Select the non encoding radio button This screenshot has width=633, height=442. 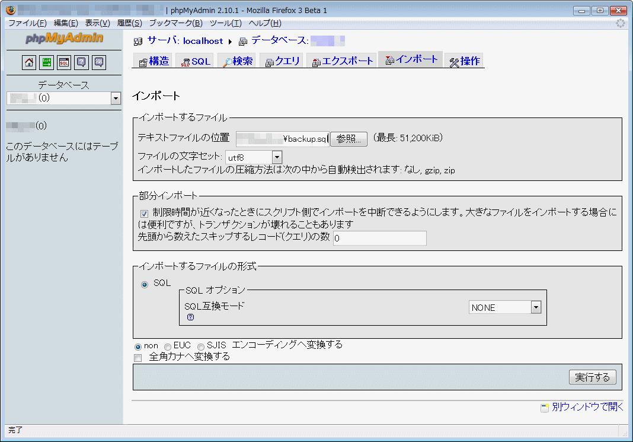(x=138, y=346)
